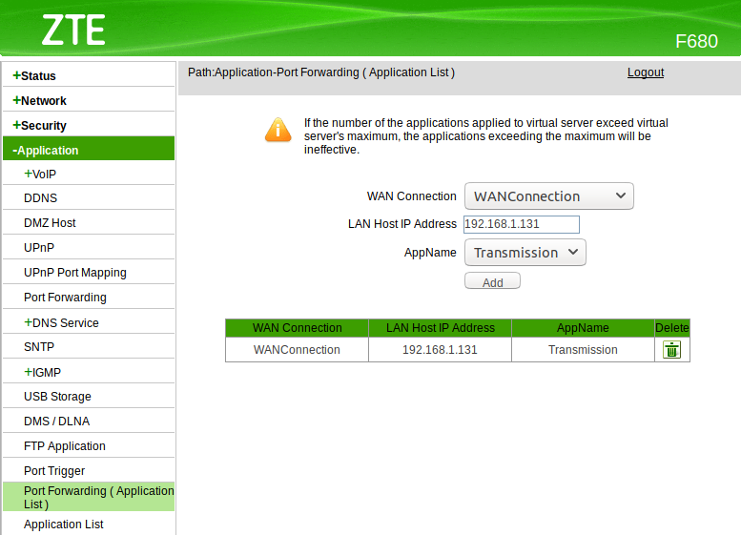The image size is (741, 535).
Task: Click the Logout link
Action: point(646,72)
